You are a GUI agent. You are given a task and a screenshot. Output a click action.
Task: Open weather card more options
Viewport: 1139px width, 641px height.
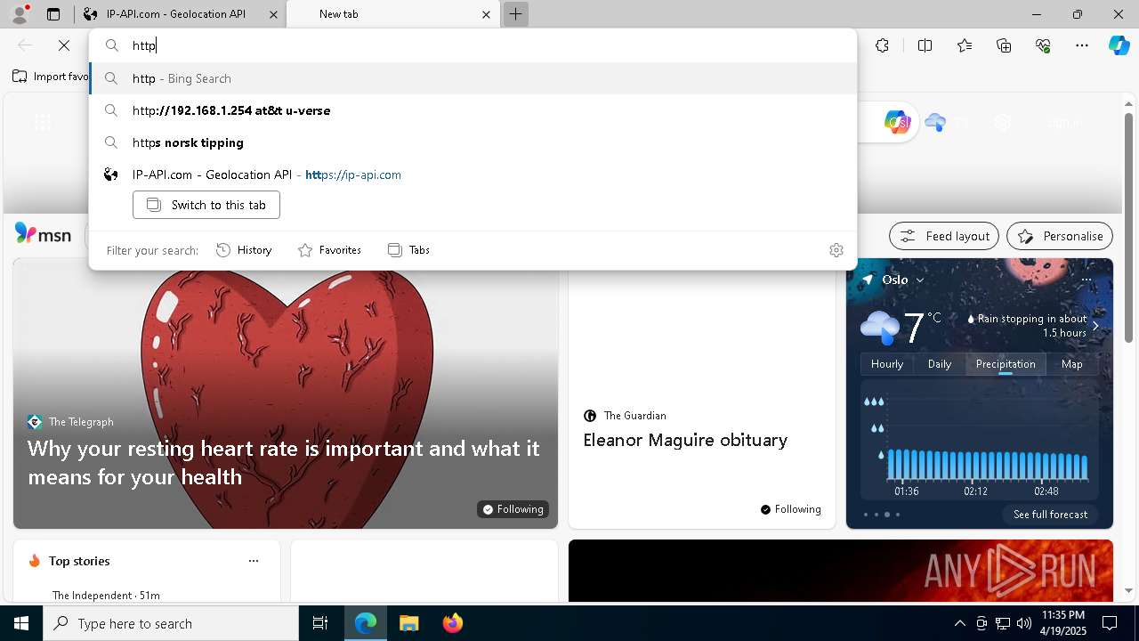tap(1086, 280)
